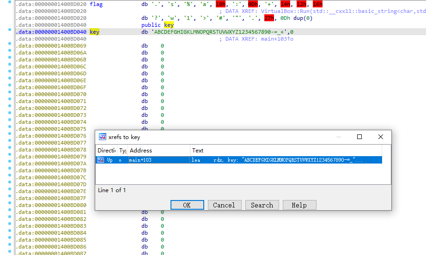Click address .data:00000001400BD06A
This screenshot has width=426, height=255.
click(51, 53)
